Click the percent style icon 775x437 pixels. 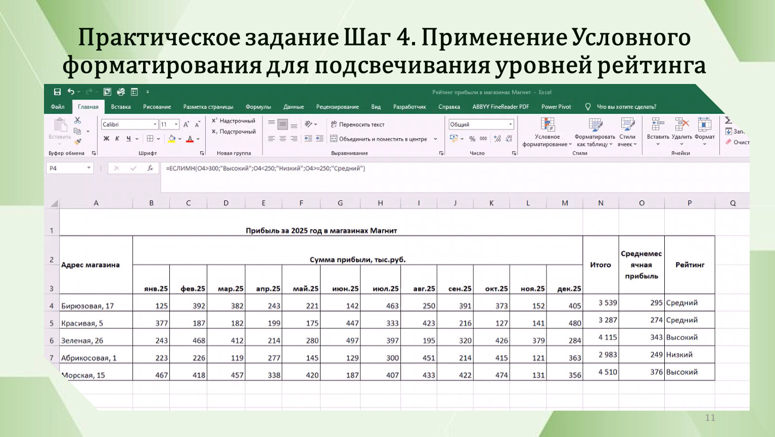pos(472,139)
